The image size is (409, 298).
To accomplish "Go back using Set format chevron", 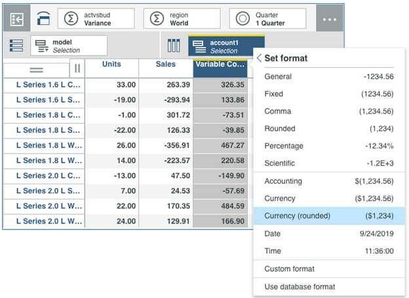I will tap(259, 58).
